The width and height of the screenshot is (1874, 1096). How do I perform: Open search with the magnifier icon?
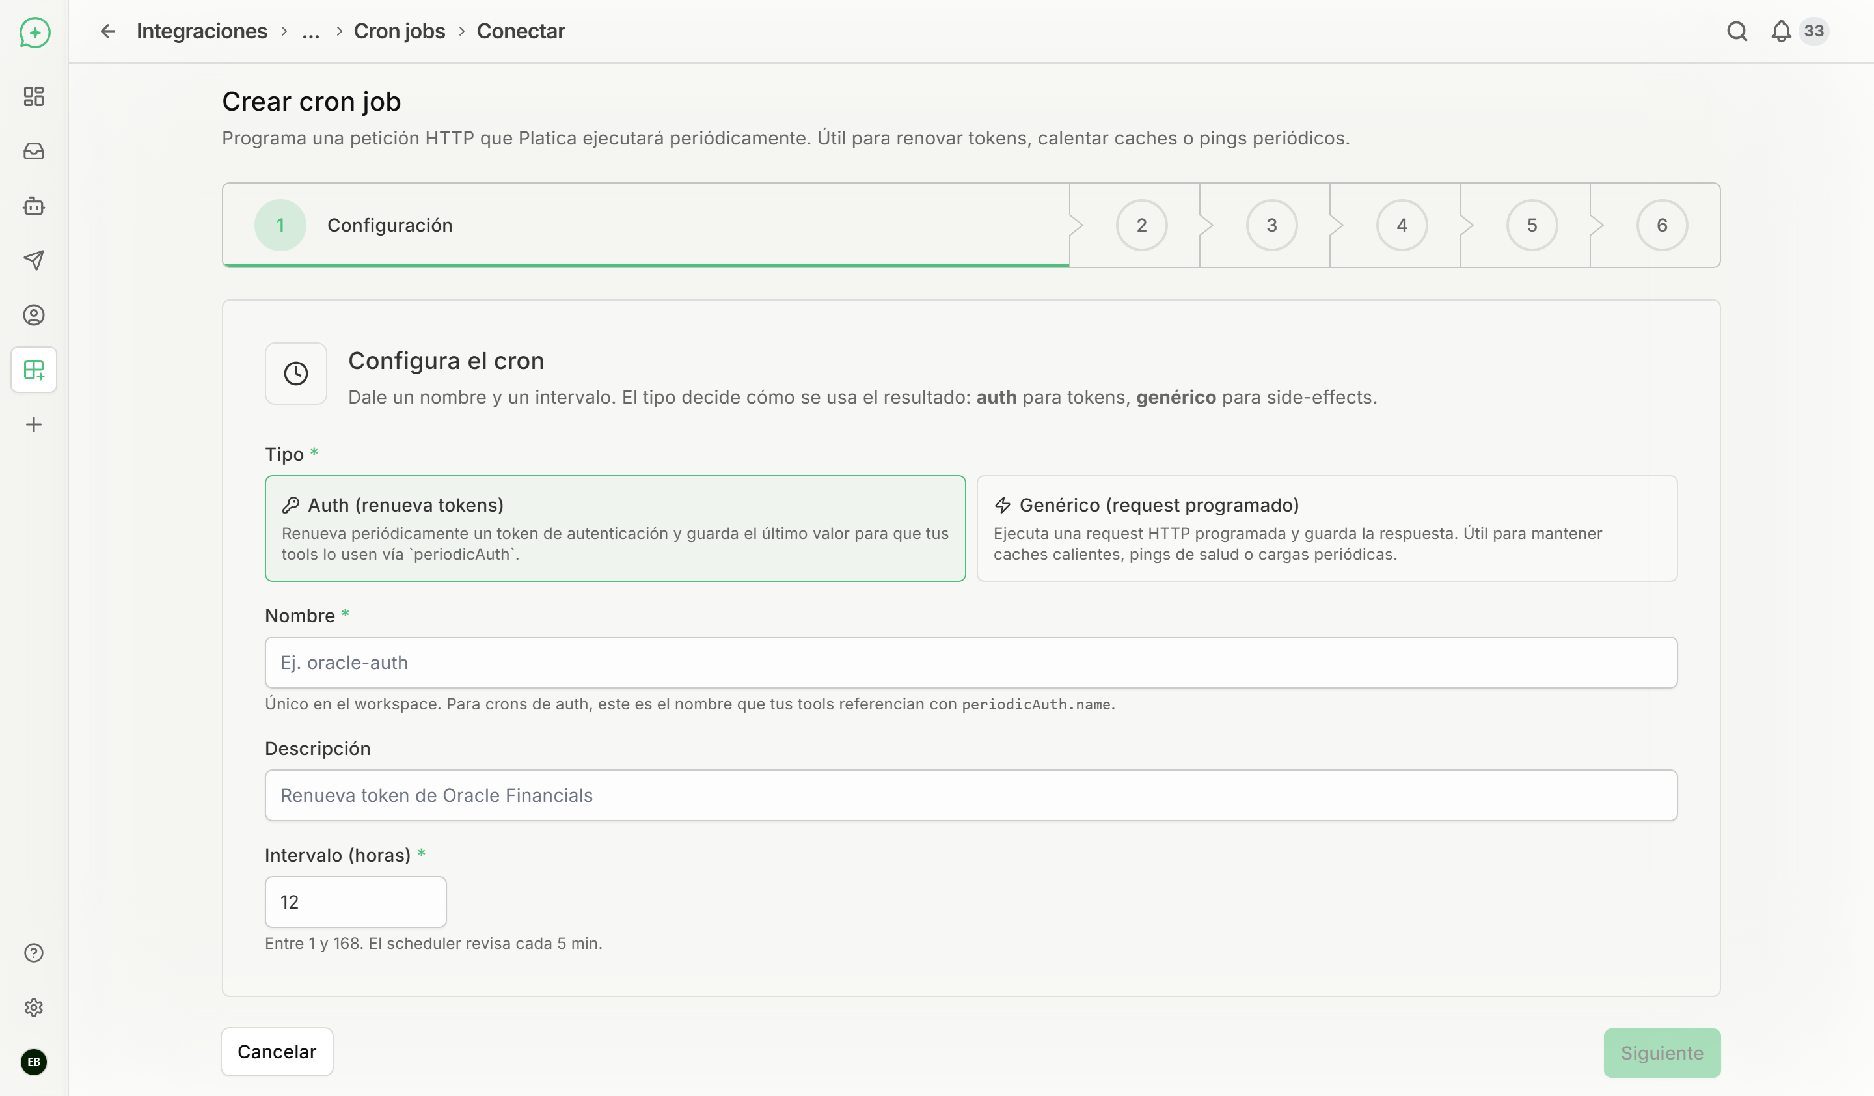[x=1737, y=31]
